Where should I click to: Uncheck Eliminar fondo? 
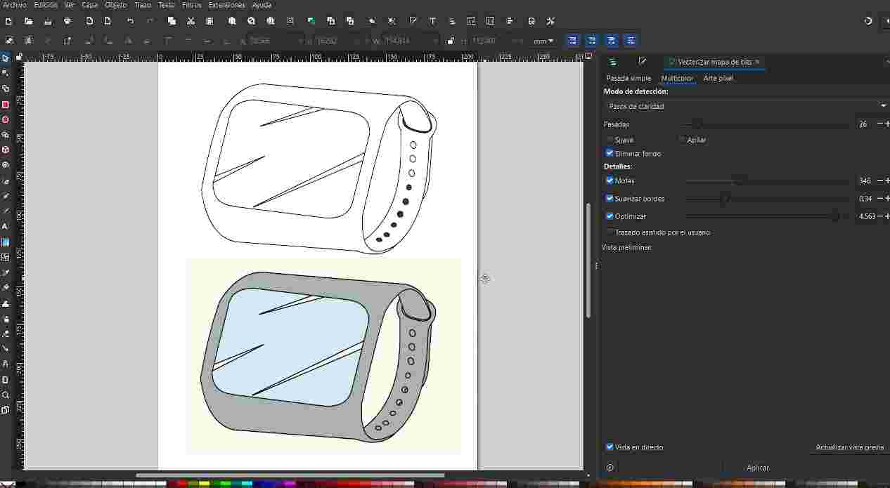[610, 153]
